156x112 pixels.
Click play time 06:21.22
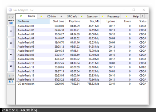click(75, 47)
